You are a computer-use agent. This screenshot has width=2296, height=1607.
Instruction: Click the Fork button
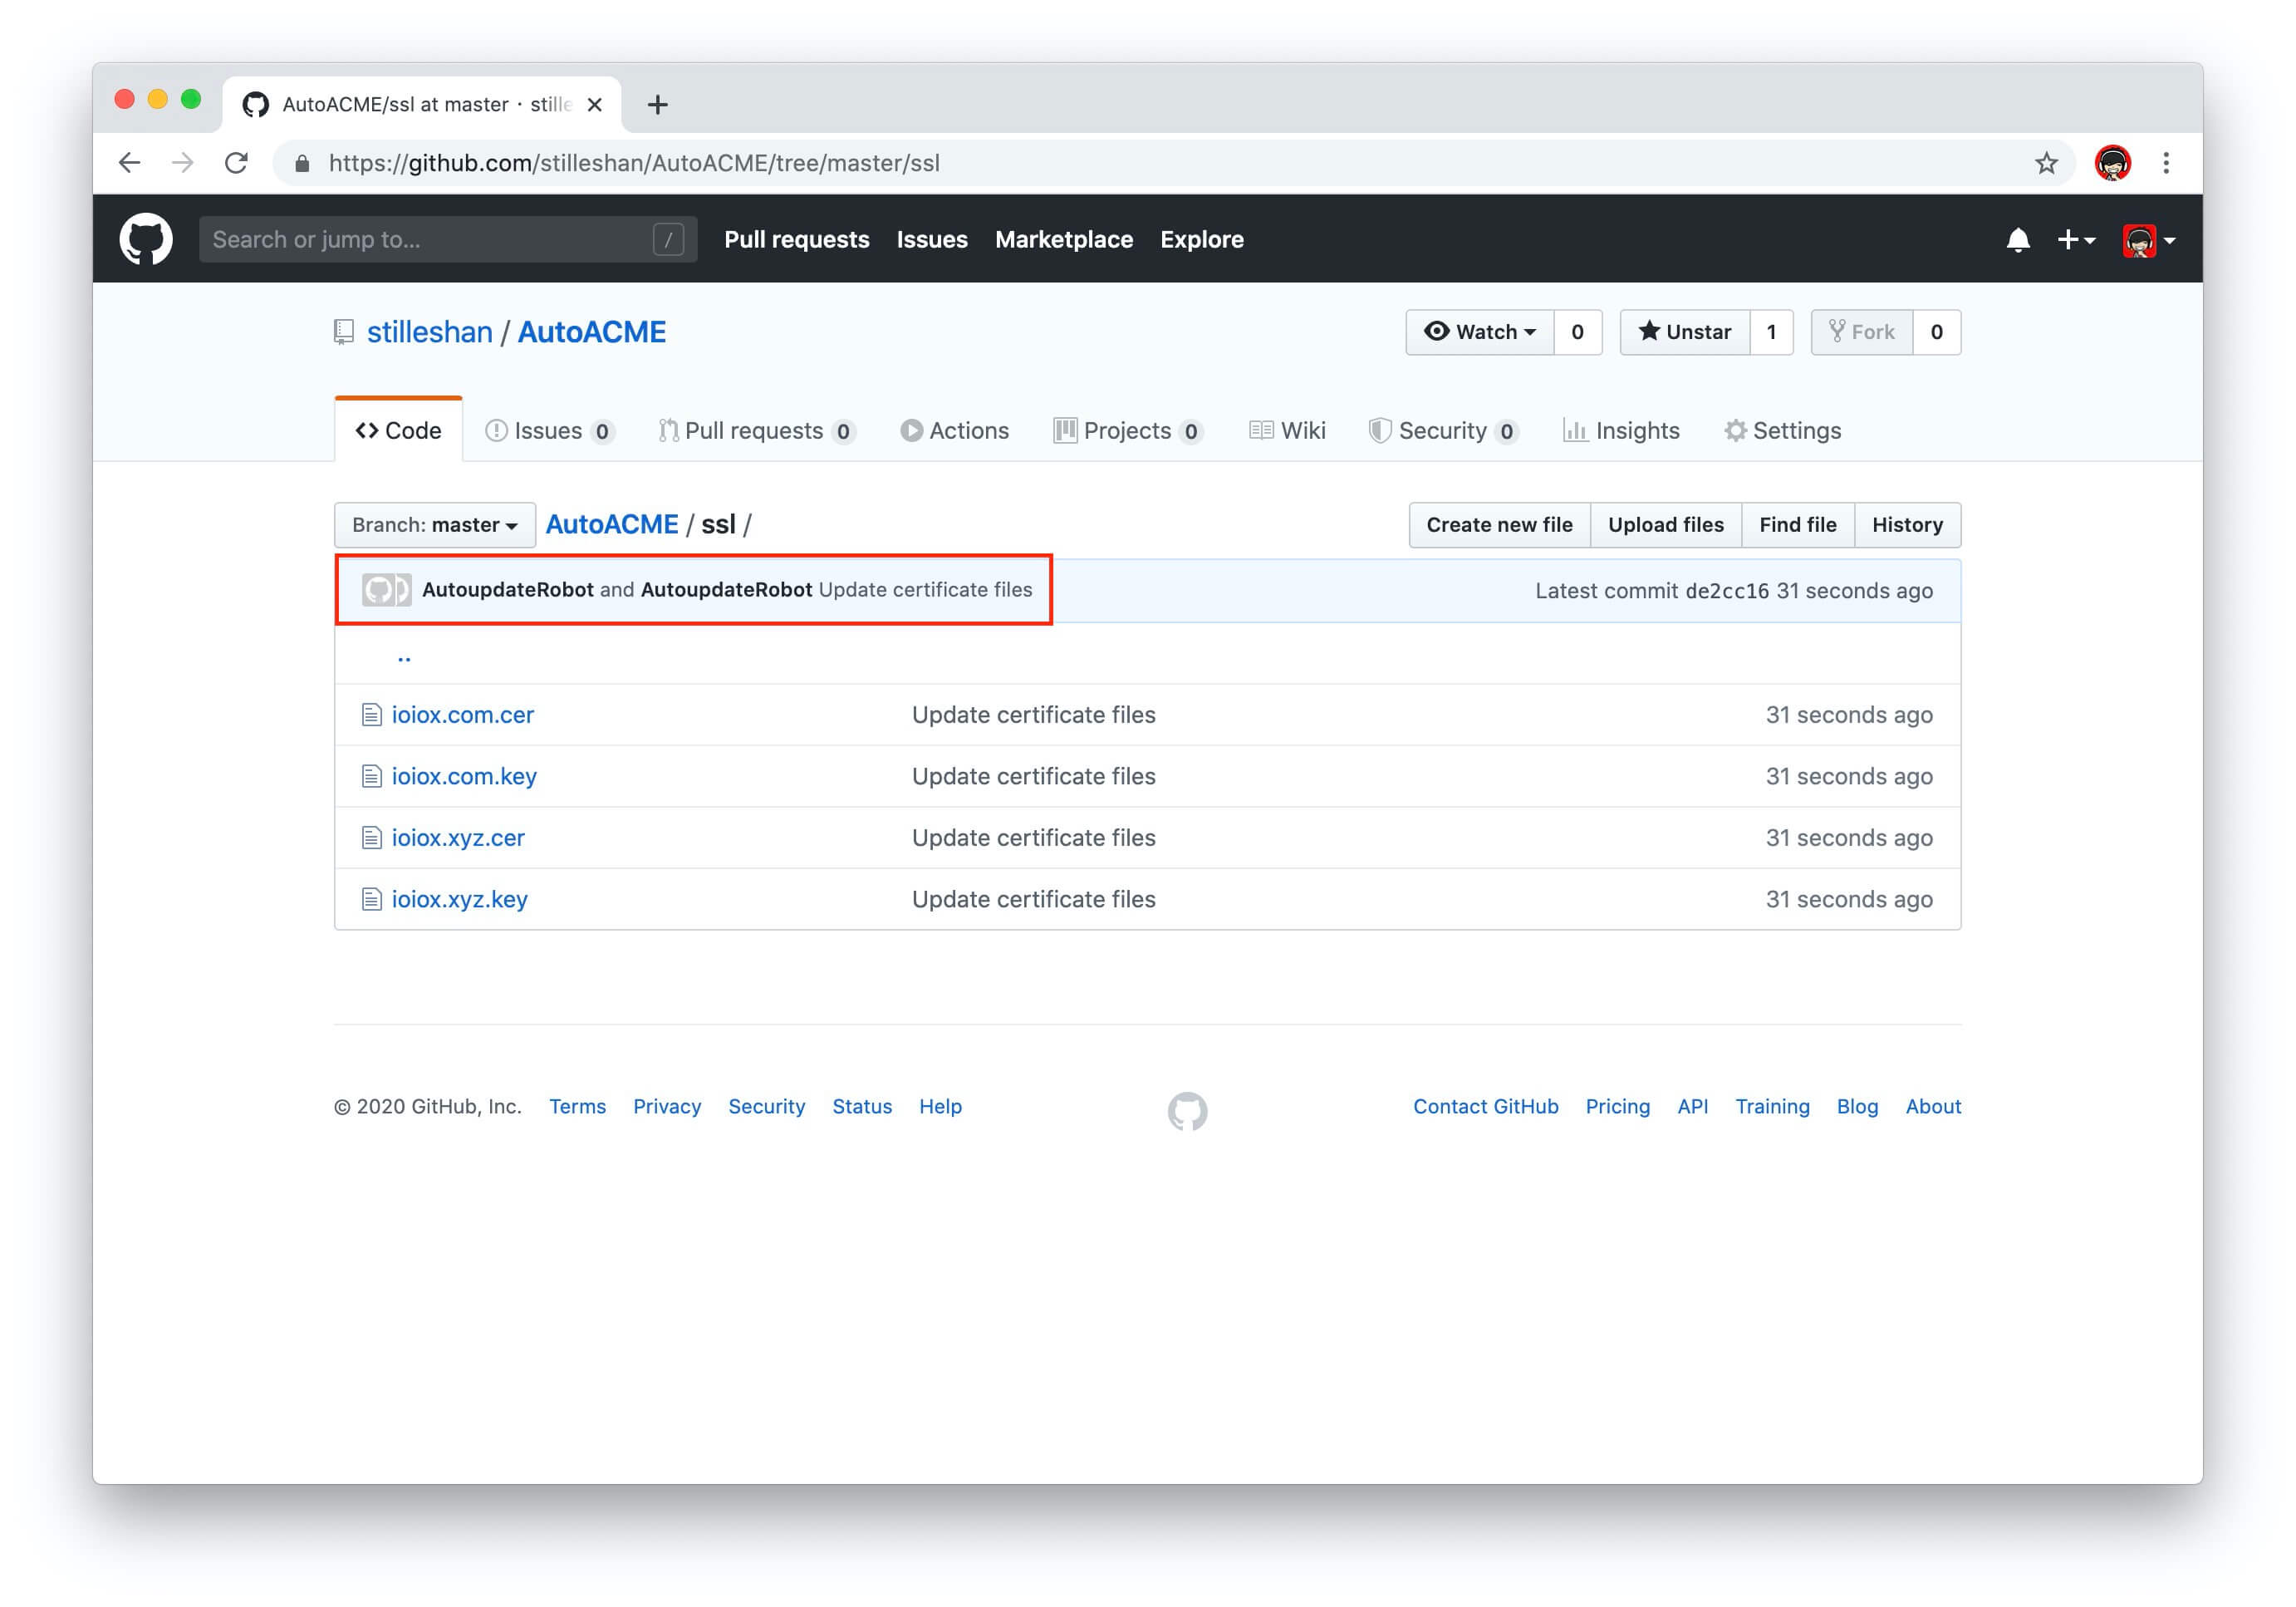[x=1862, y=332]
